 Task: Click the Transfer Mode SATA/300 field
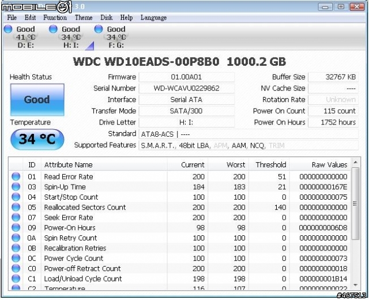[x=186, y=111]
